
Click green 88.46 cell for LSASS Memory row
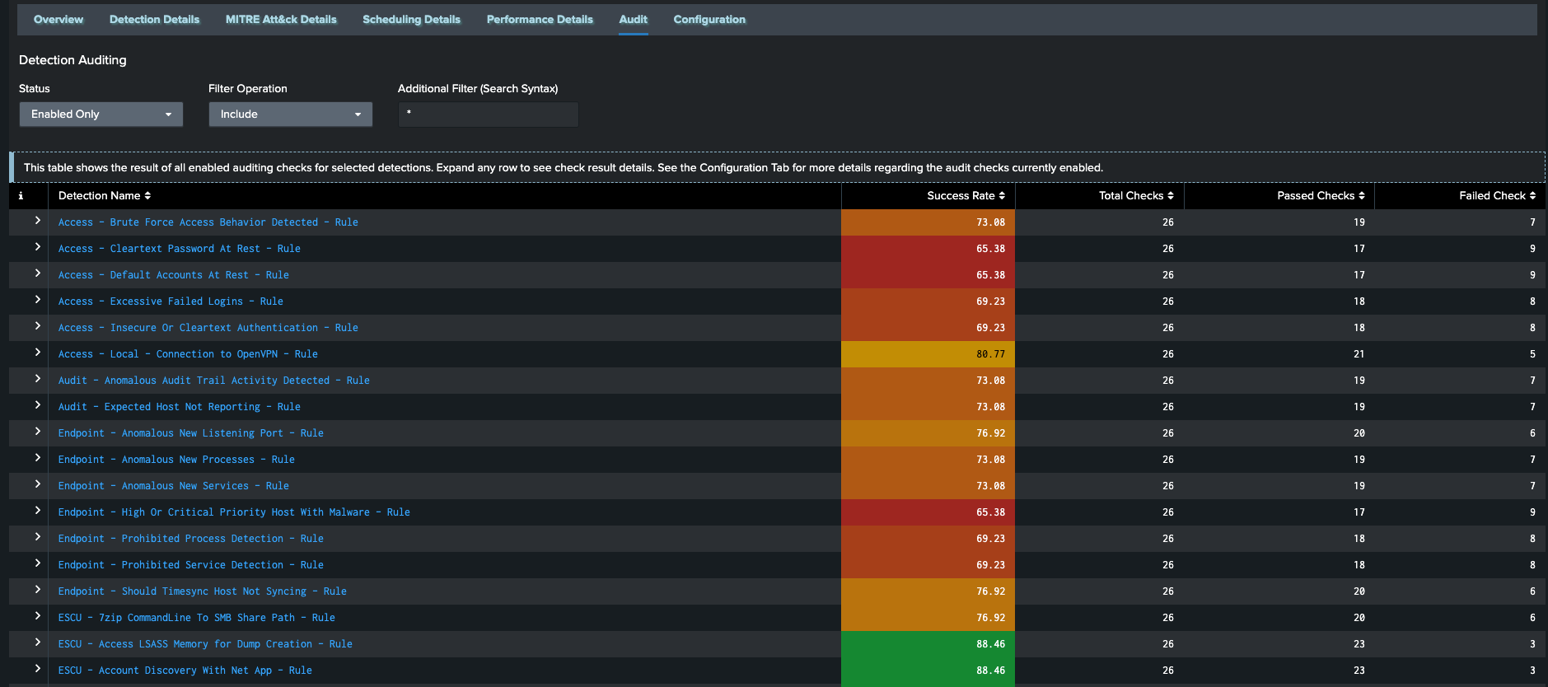[928, 644]
